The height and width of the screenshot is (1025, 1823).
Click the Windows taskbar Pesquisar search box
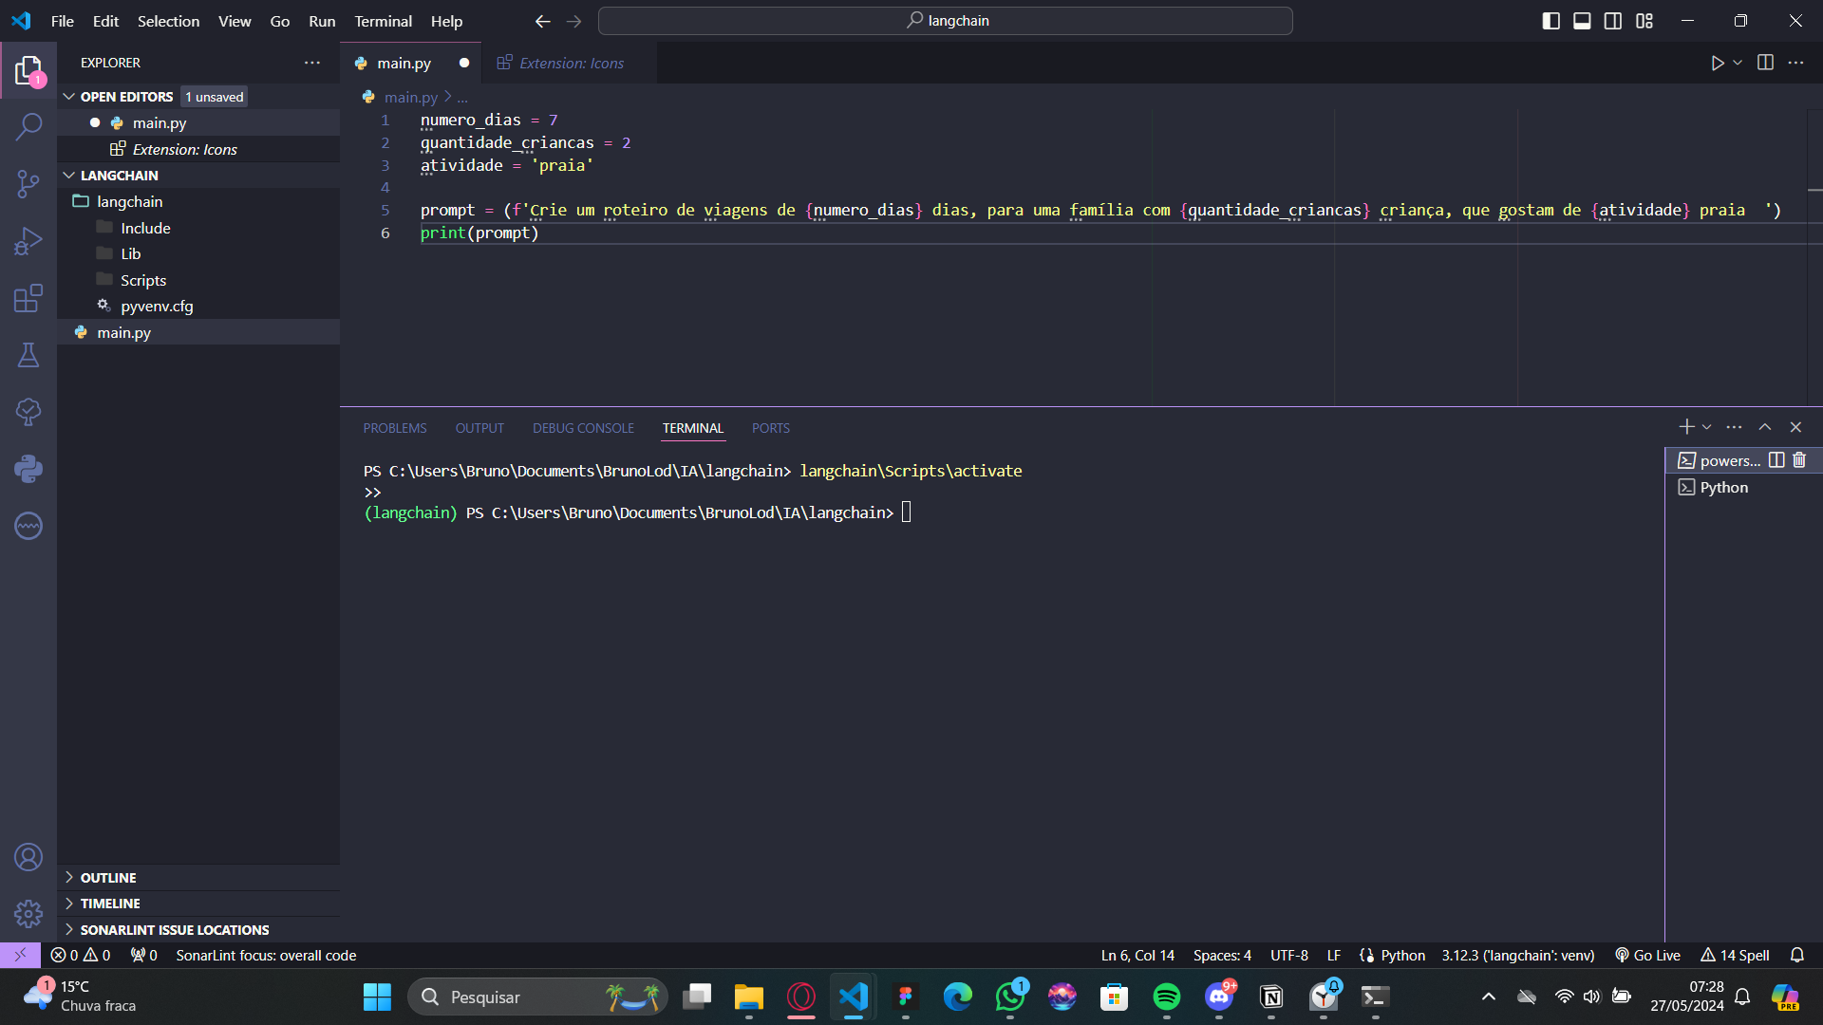(537, 997)
